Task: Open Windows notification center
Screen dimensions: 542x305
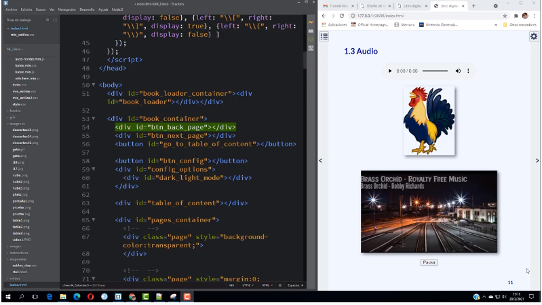Action: (x=531, y=297)
